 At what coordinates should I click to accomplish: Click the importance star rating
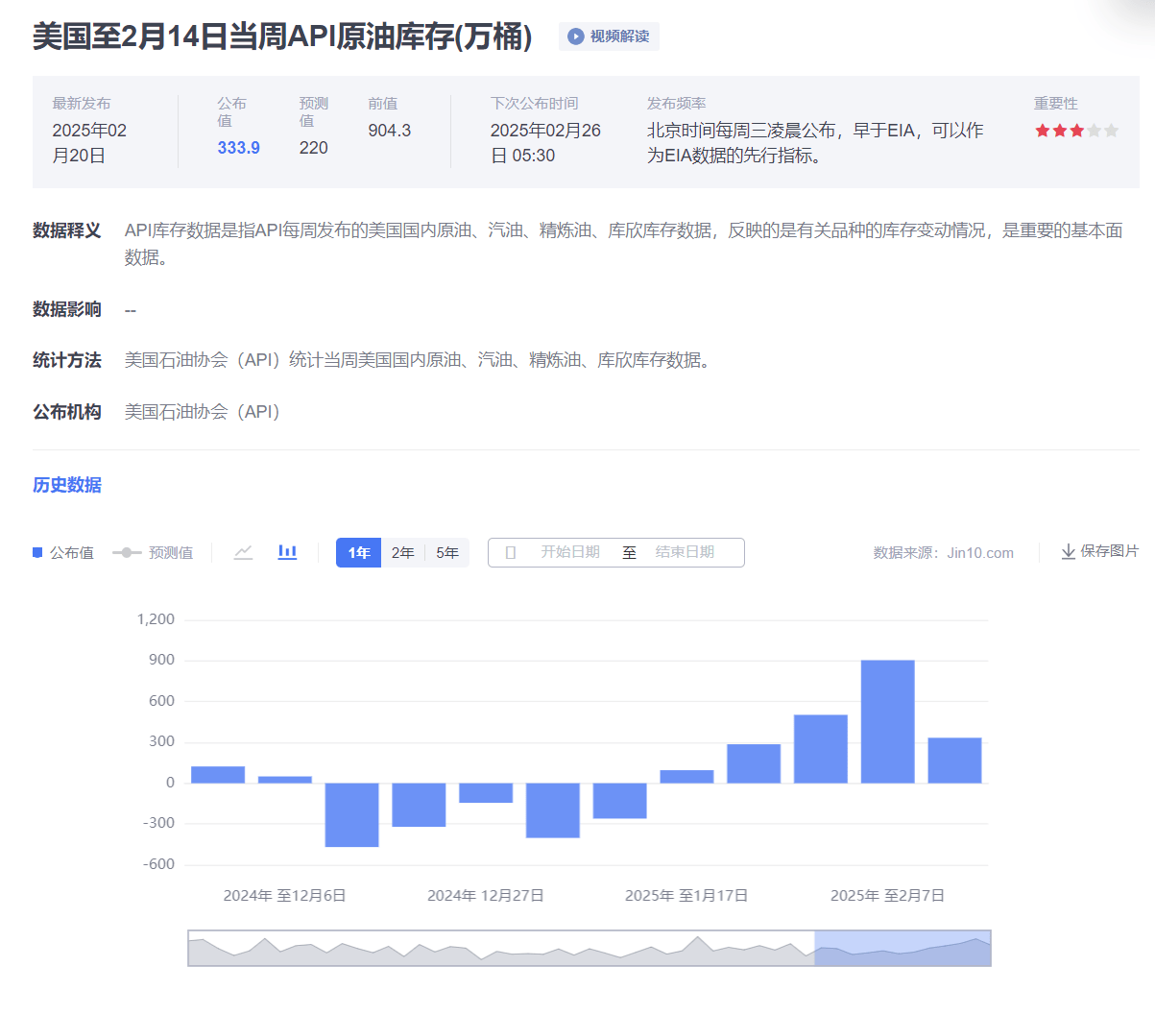1076,131
